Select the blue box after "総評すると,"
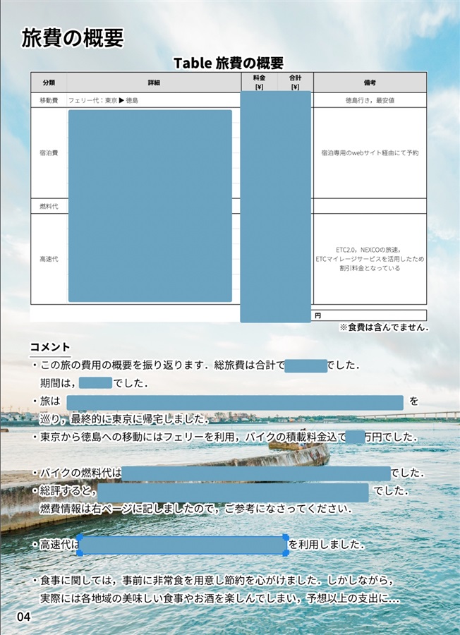The image size is (460, 635). click(234, 492)
